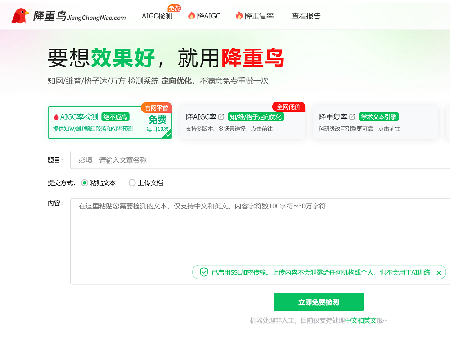Screen dimensions: 450x346
Task: Focus the 题目 title input field
Action: [260, 160]
